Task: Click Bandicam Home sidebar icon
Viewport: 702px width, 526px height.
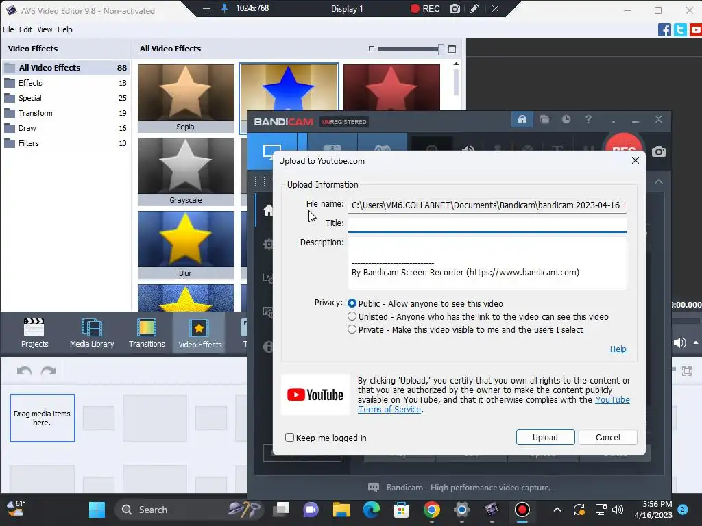Action: pos(268,210)
